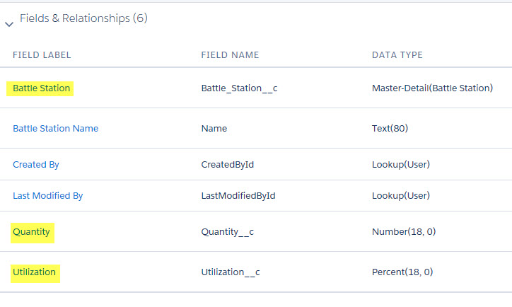
Task: Open the Utilization field link
Action: click(x=34, y=272)
